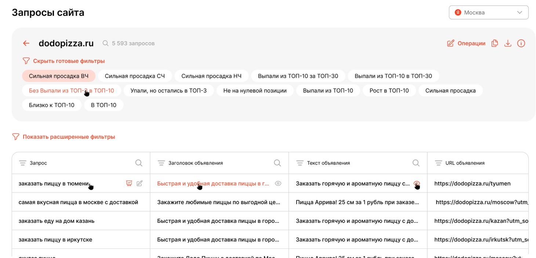Copy queries with the duplicate-pages icon

click(495, 43)
